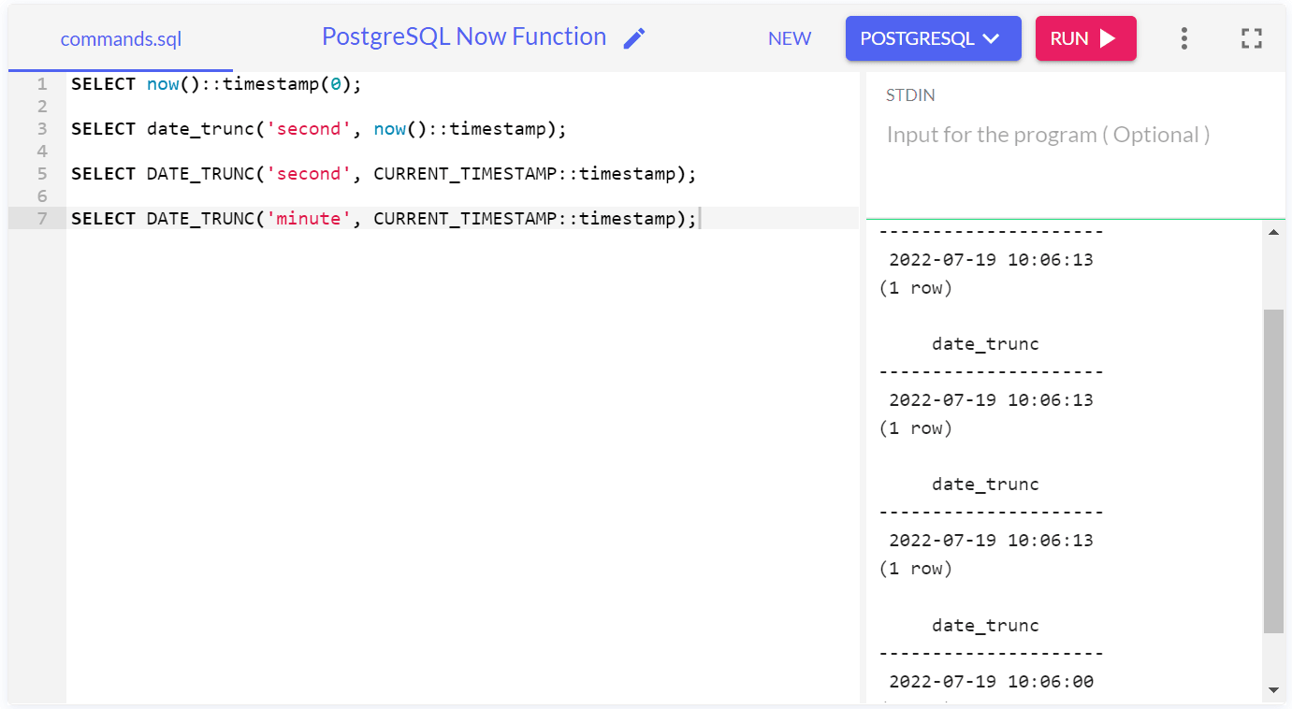This screenshot has width=1292, height=709.
Task: Open the PostgreSQL language dropdown
Action: 933,38
